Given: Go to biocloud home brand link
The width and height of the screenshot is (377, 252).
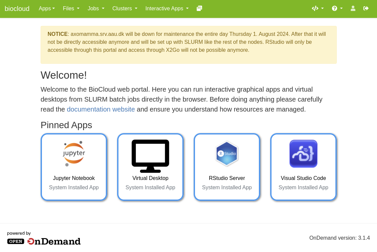Looking at the screenshot, I should click(17, 9).
